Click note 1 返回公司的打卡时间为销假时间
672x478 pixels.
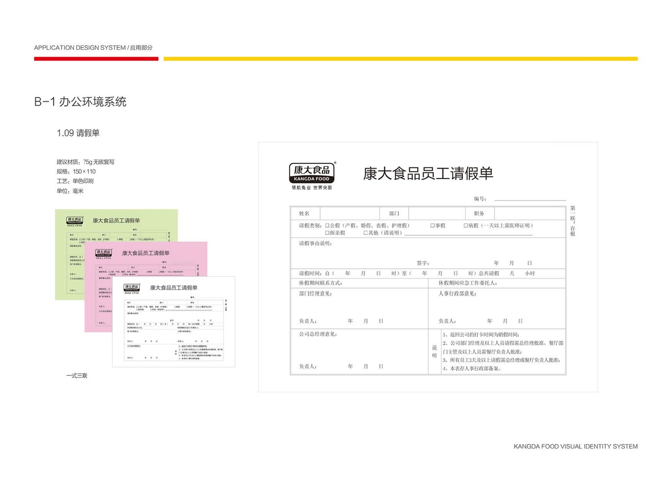click(481, 334)
